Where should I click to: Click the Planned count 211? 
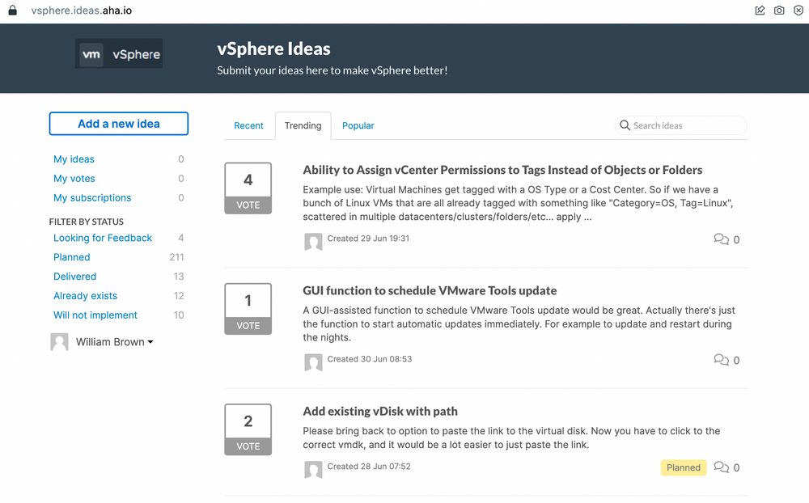pos(176,257)
